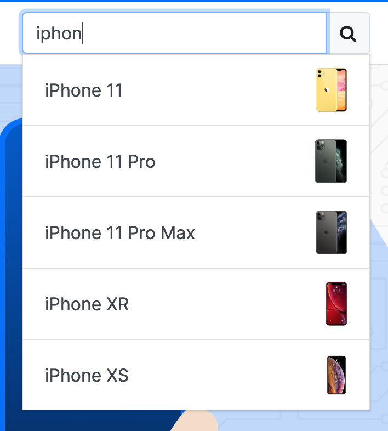Select the gray iPhone 11 Pro Max thumbnail
388x431 pixels.
332,232
